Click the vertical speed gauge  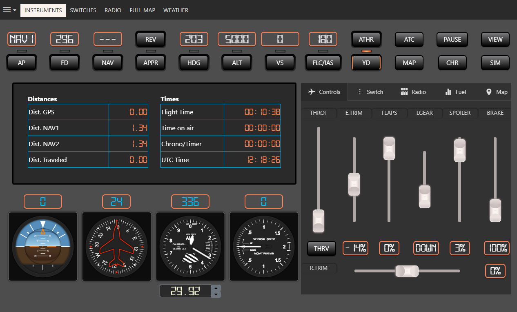pos(264,247)
